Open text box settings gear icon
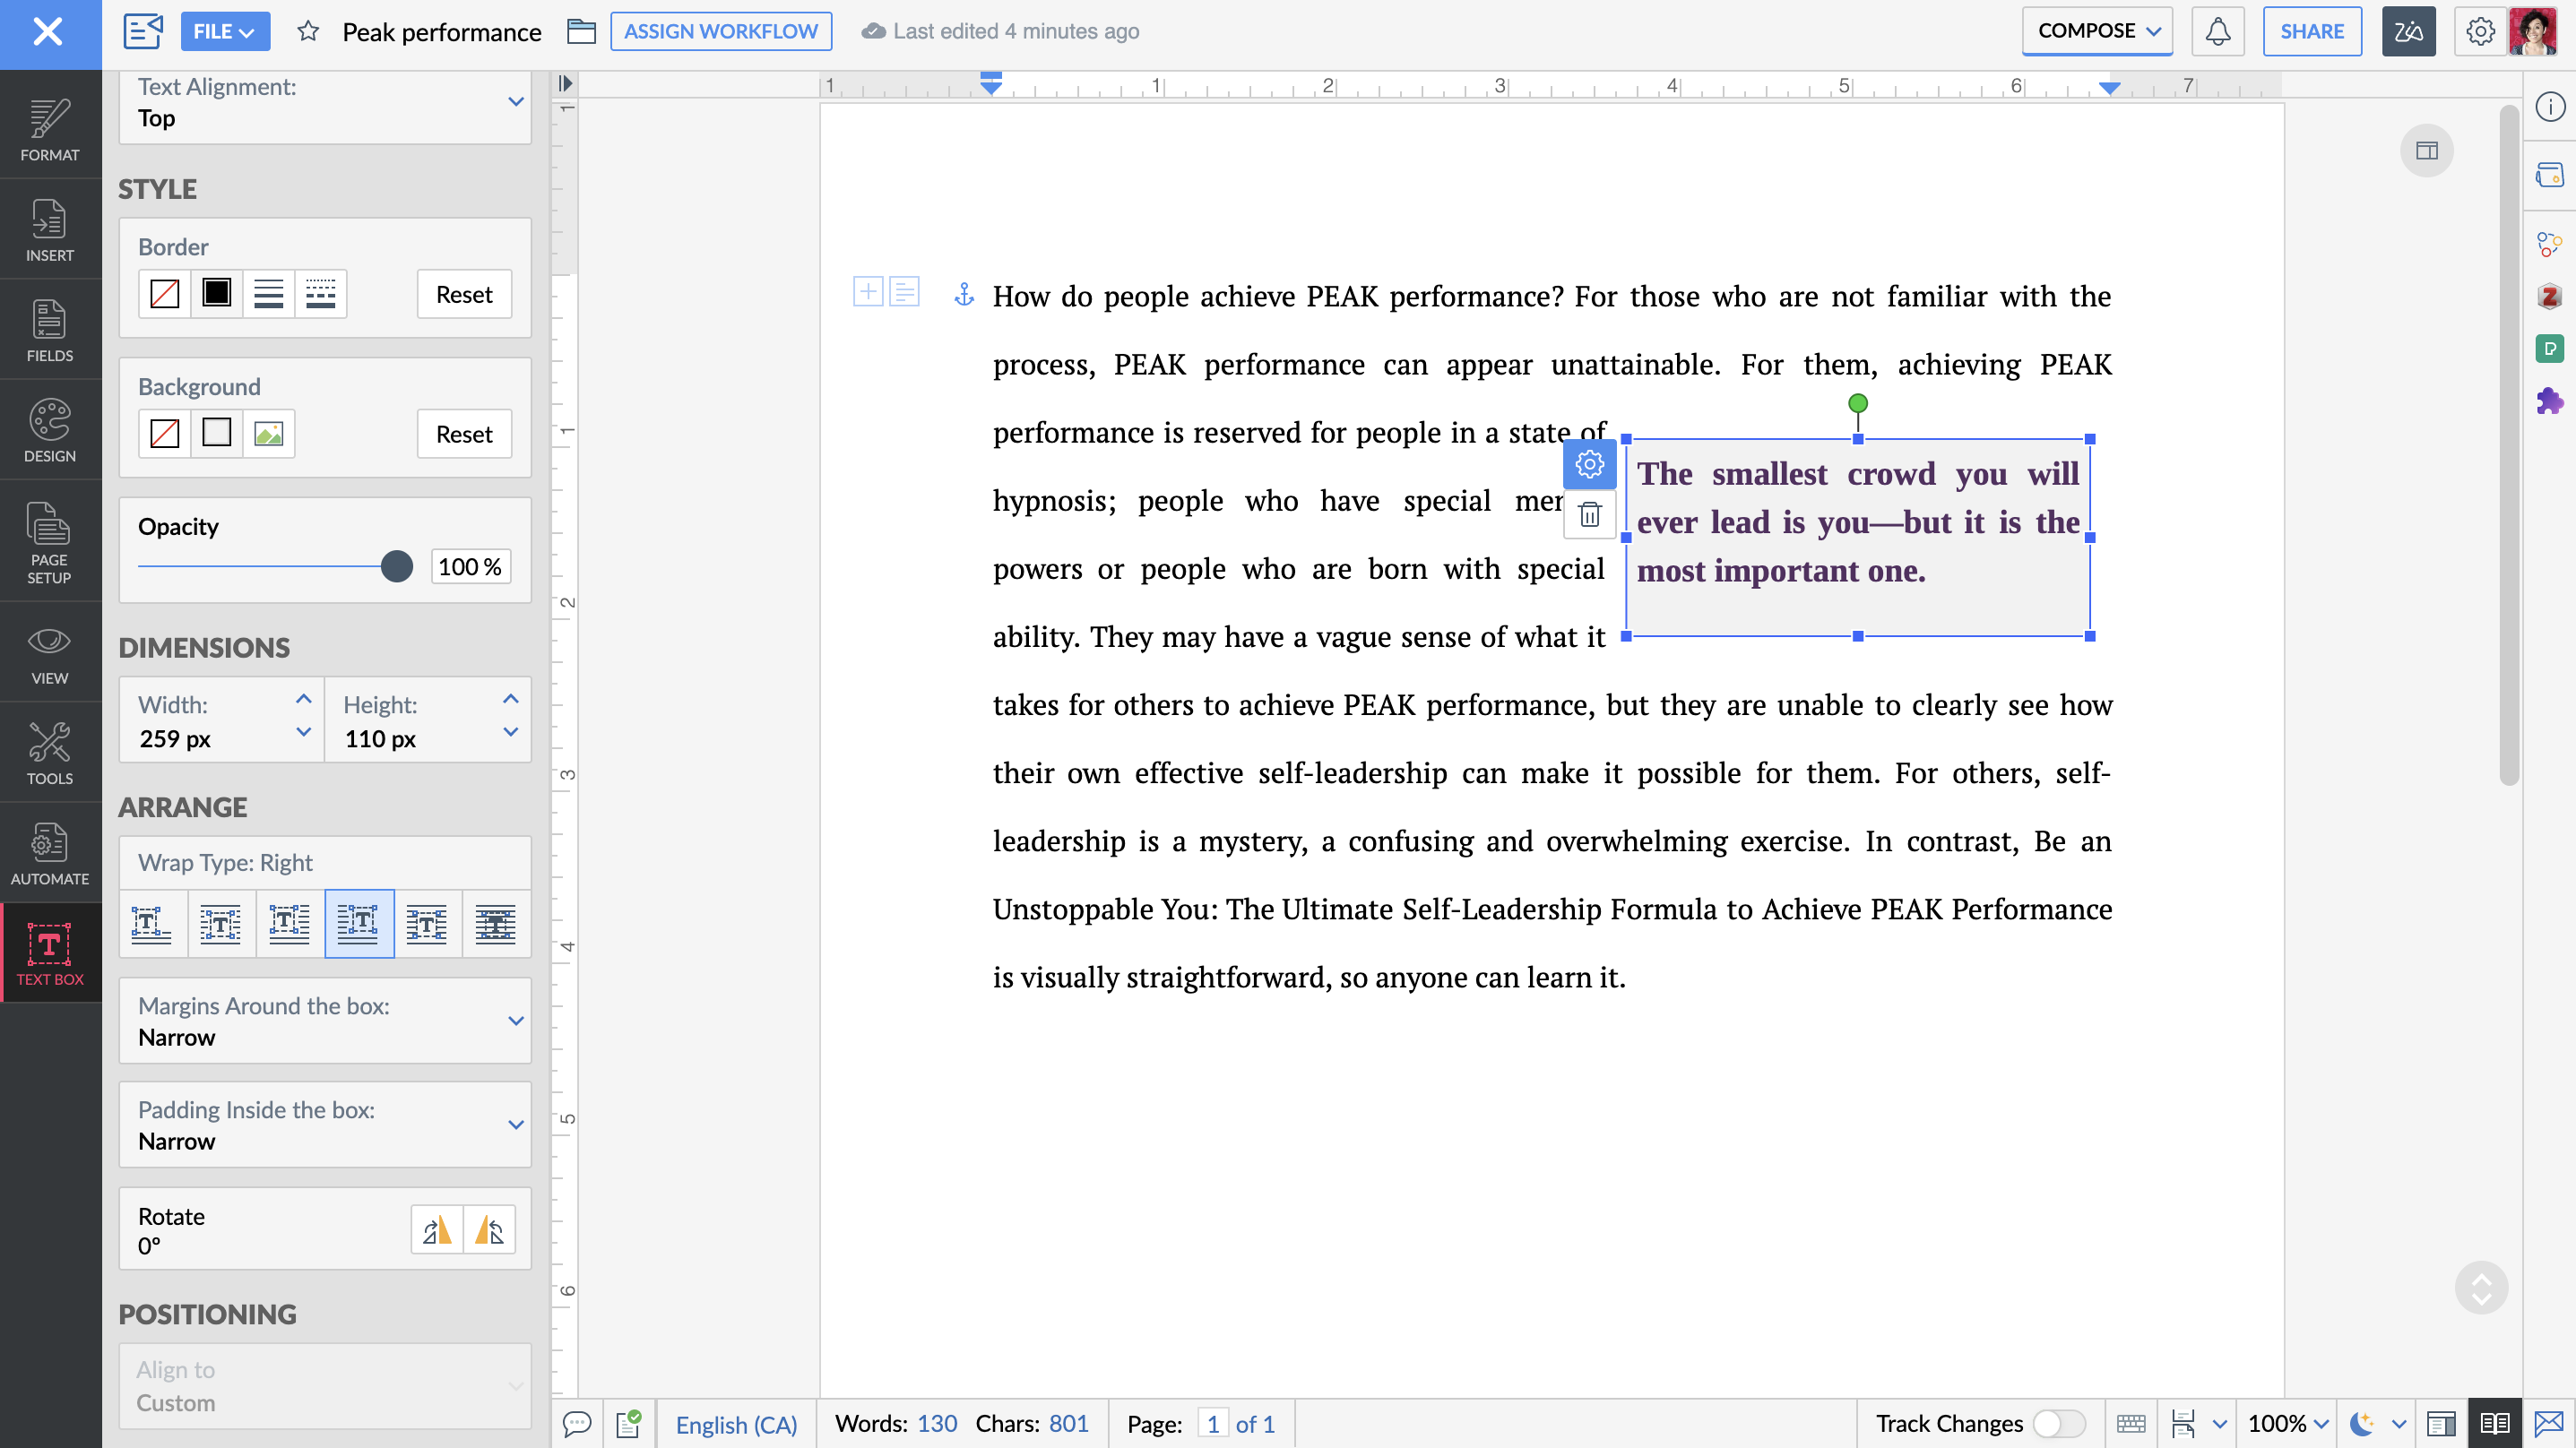This screenshot has height=1448, width=2576. pos(1589,464)
